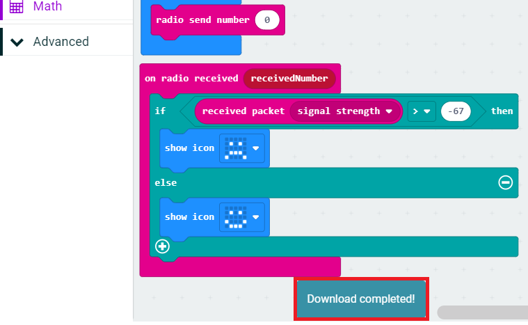The height and width of the screenshot is (325, 528).
Task: Click the receivedNumber variable pill
Action: point(289,79)
